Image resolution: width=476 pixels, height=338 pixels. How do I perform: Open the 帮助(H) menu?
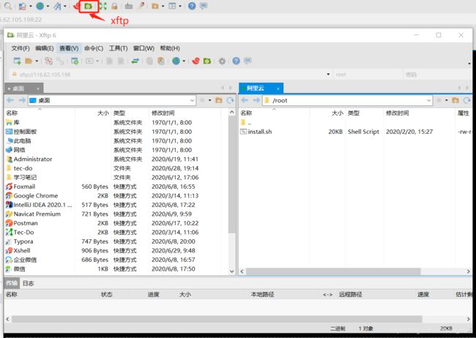(170, 48)
